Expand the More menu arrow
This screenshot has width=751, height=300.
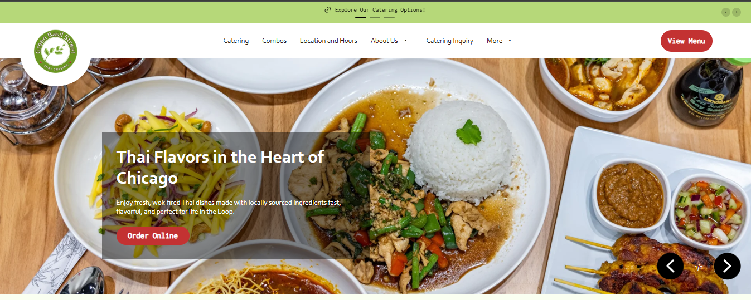[x=510, y=41]
